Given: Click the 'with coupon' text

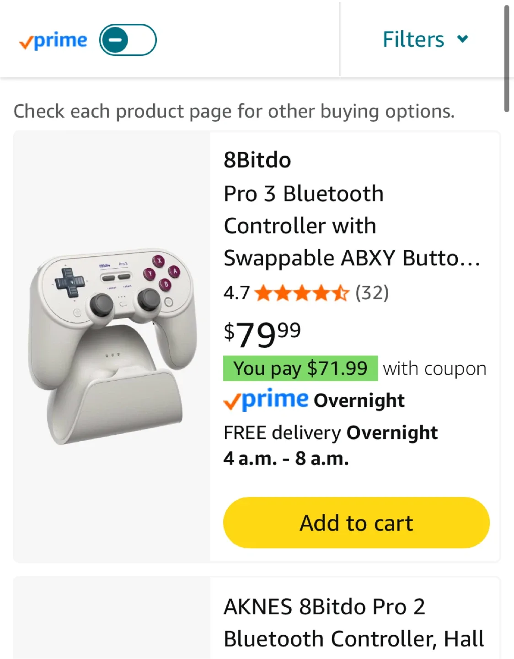Looking at the screenshot, I should (x=434, y=369).
